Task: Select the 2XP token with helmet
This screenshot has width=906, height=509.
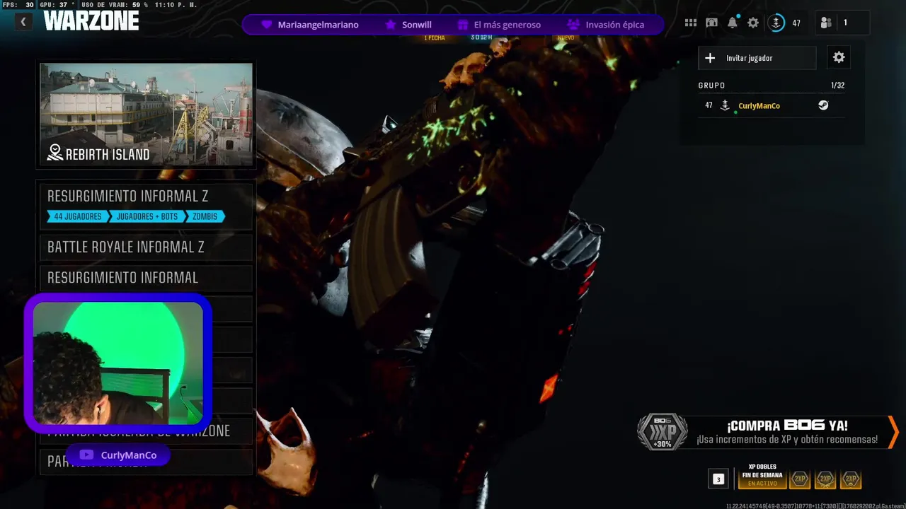Action: 851,479
